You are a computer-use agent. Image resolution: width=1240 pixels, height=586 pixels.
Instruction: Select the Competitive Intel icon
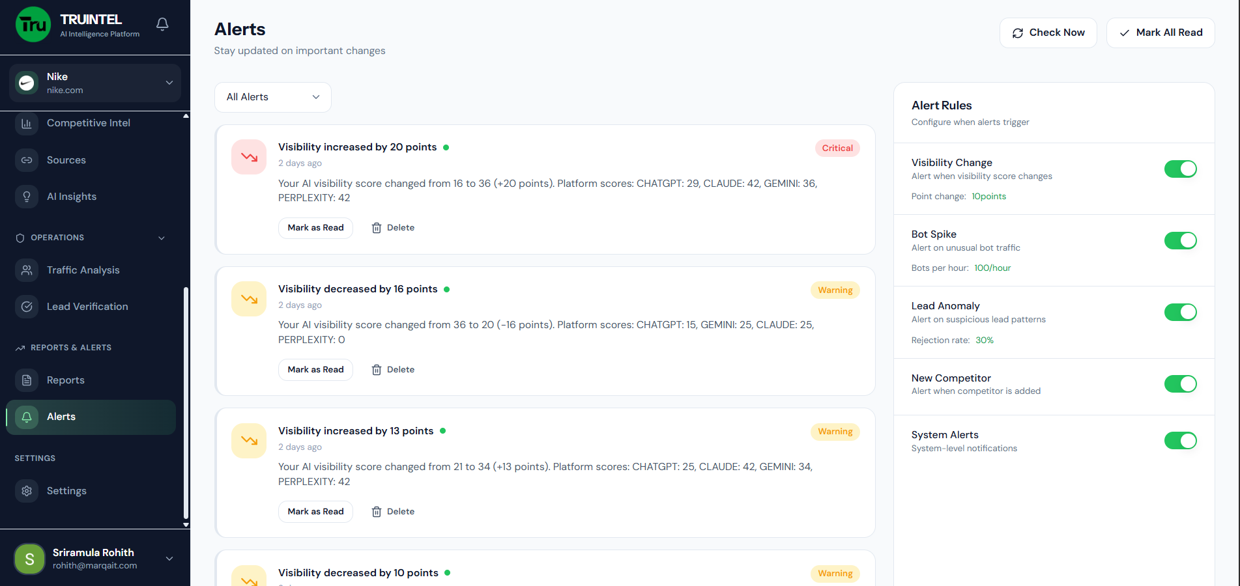pyautogui.click(x=27, y=123)
